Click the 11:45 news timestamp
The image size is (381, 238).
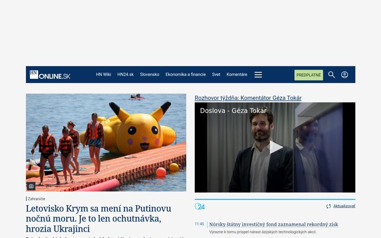(199, 224)
